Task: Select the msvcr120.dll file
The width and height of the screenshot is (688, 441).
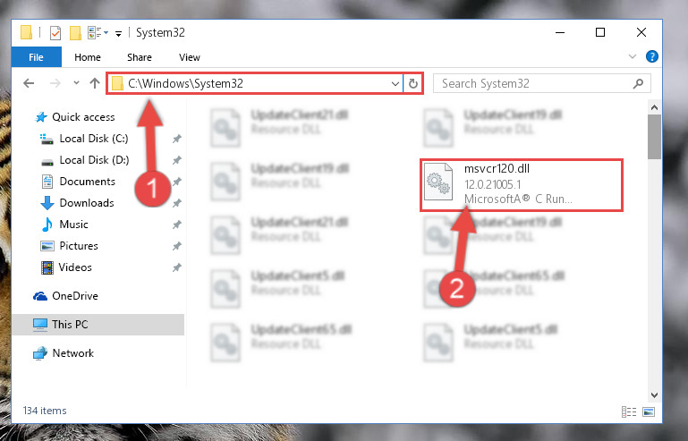Action: click(522, 185)
